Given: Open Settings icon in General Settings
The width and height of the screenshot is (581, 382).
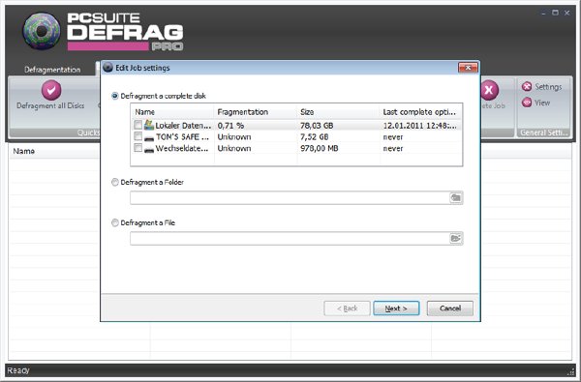Looking at the screenshot, I should (527, 87).
